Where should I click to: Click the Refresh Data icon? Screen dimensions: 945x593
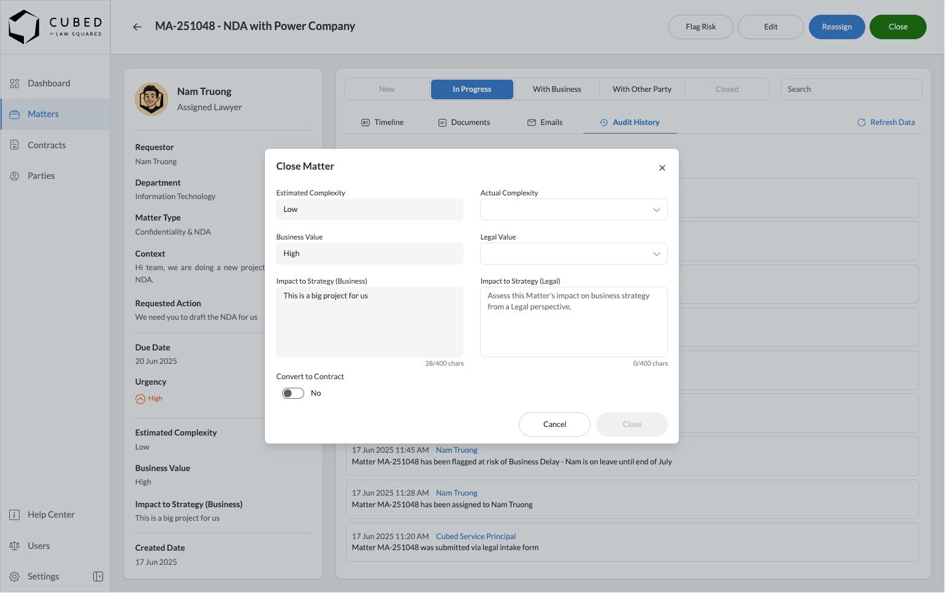pos(861,123)
